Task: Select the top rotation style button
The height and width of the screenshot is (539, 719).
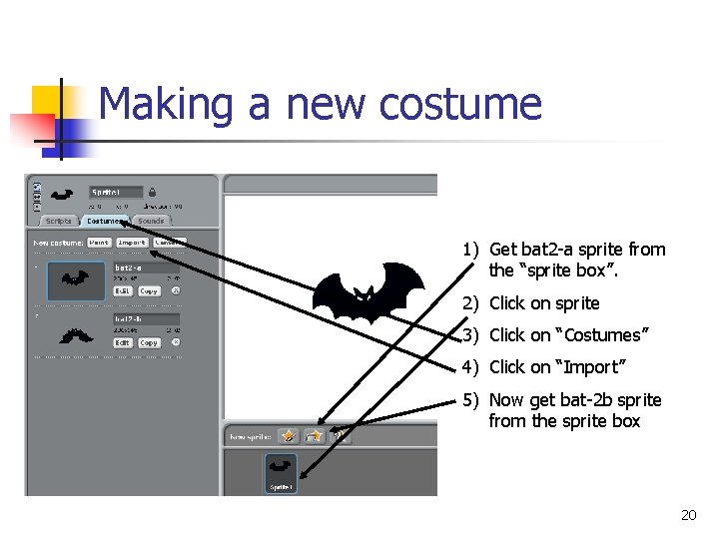Action: pyautogui.click(x=37, y=187)
